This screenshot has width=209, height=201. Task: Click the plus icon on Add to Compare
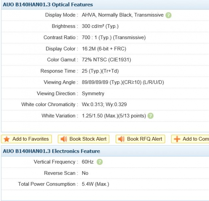pyautogui.click(x=177, y=139)
